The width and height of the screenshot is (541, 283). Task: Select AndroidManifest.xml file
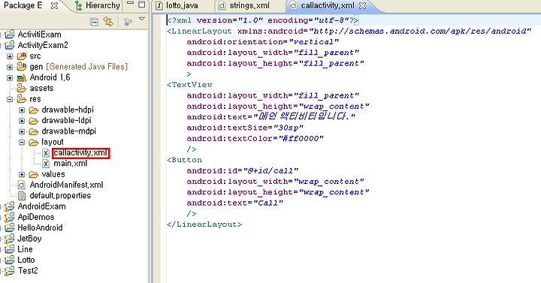point(66,185)
